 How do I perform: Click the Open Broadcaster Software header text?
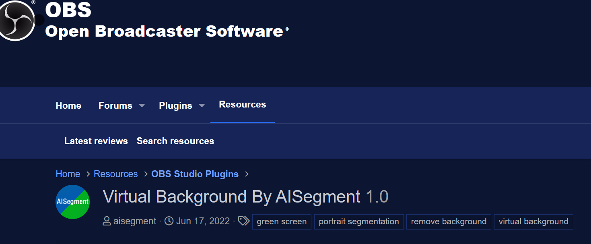(164, 31)
